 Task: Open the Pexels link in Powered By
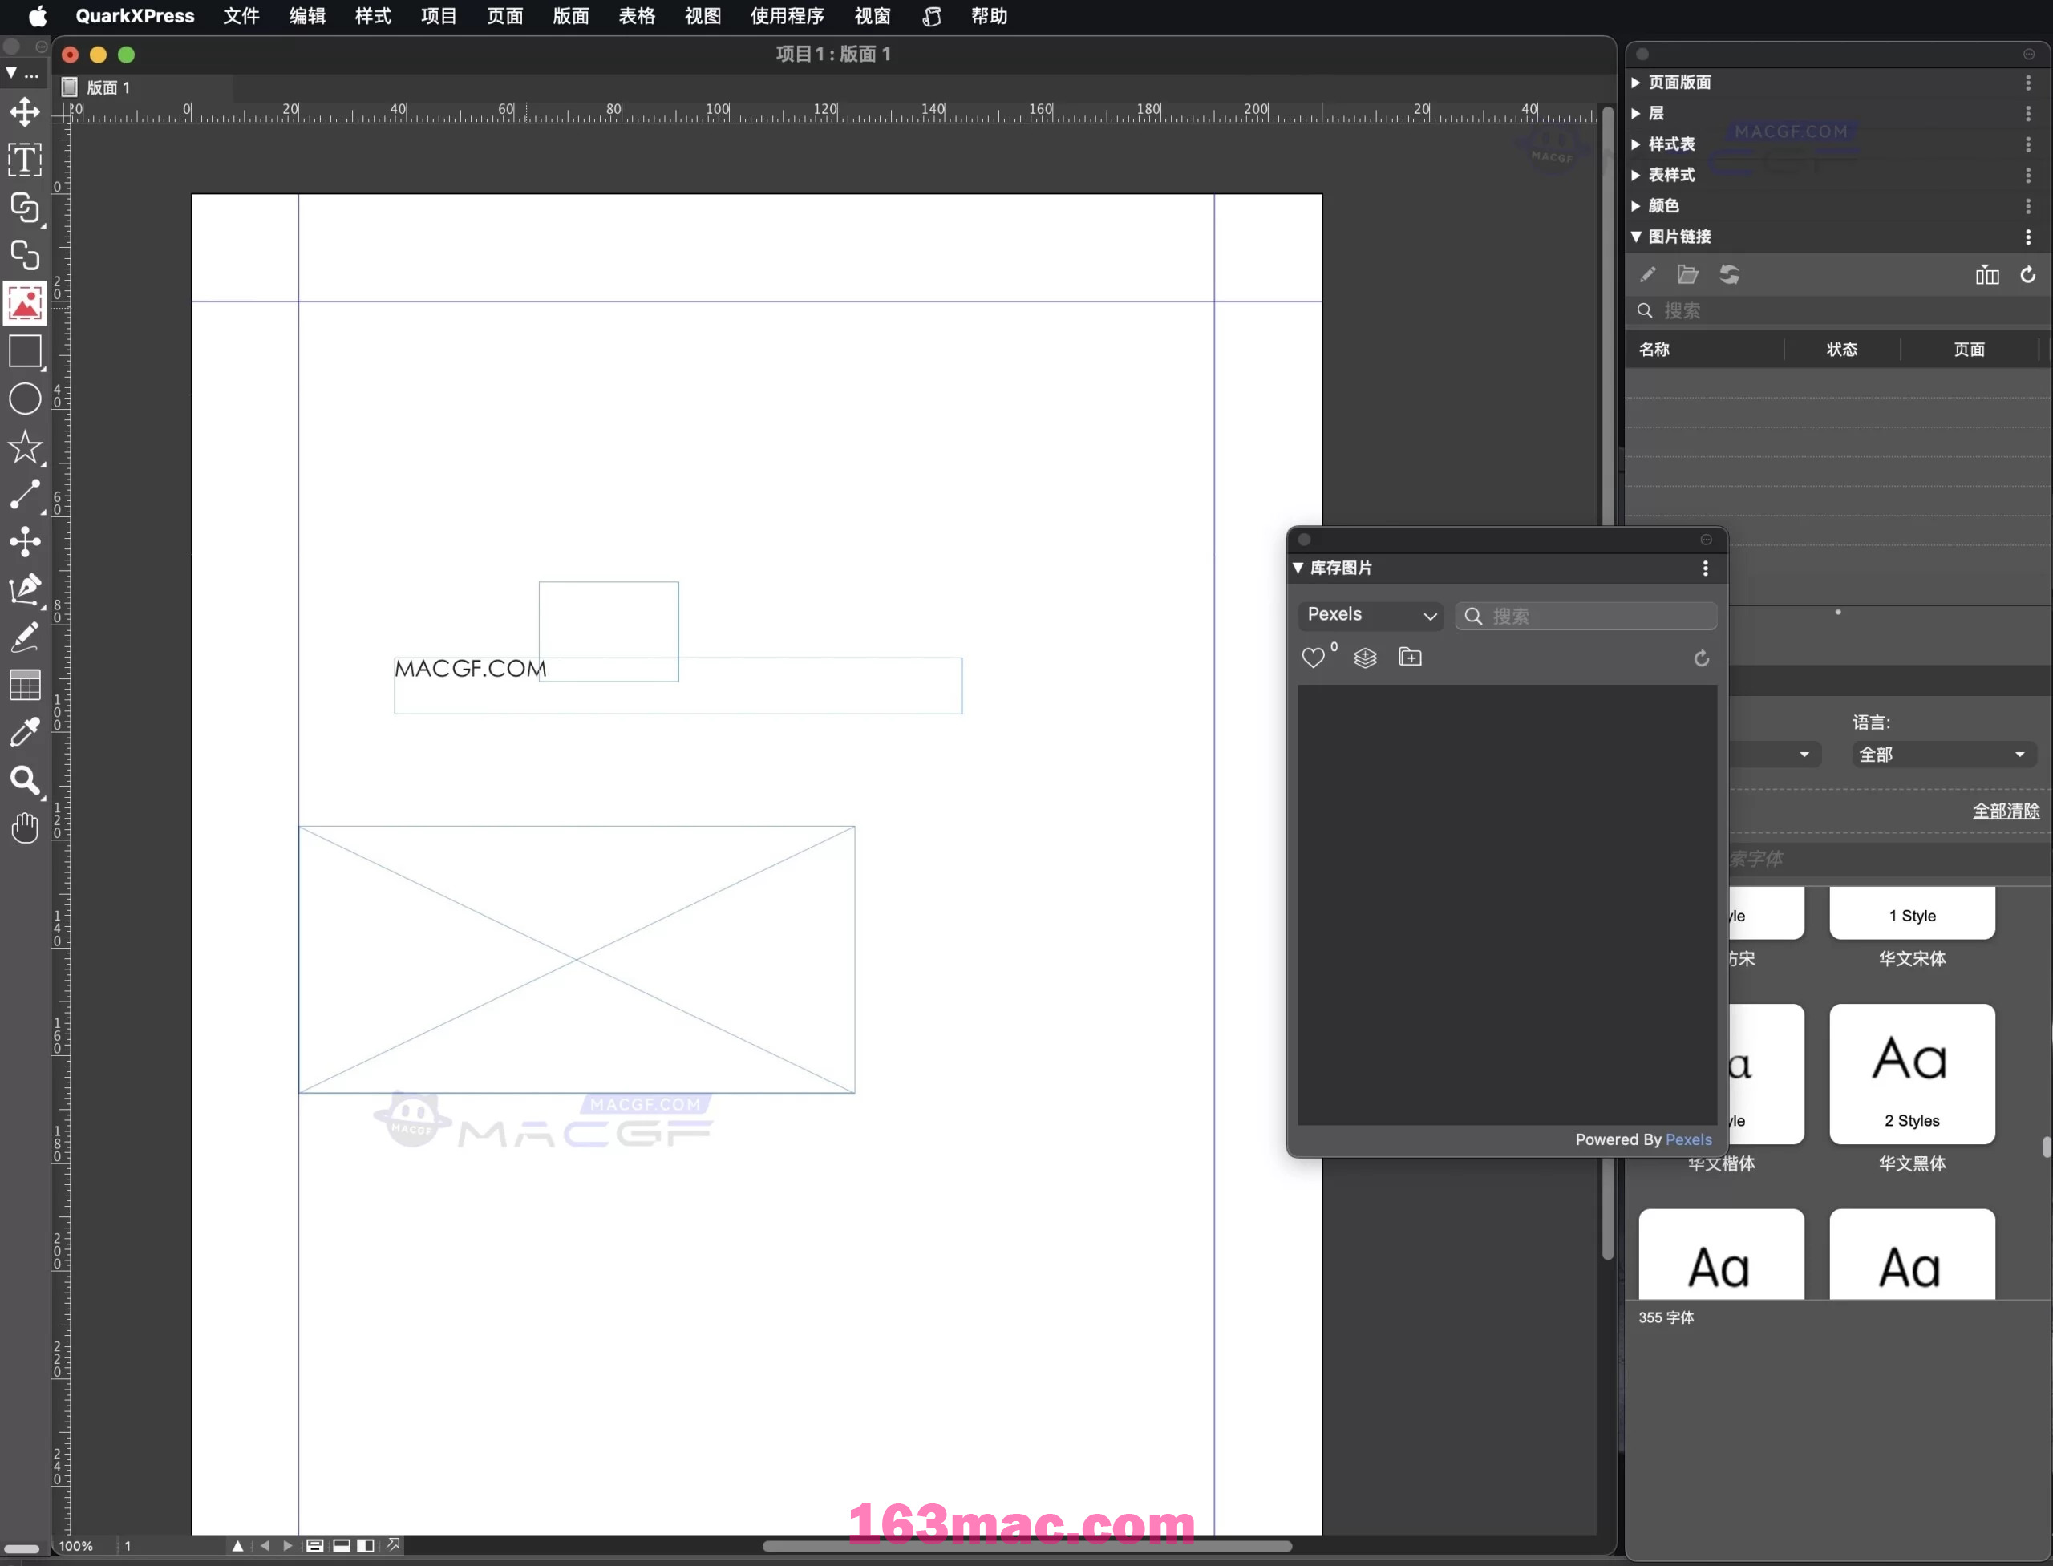1688,1139
